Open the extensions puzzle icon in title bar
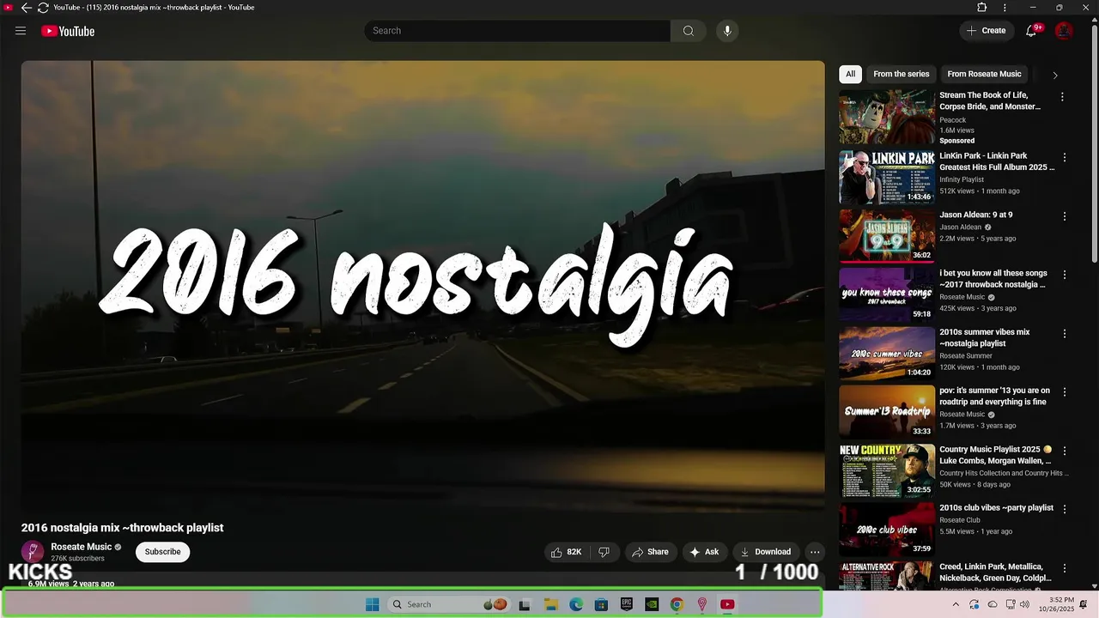This screenshot has width=1099, height=618. (982, 8)
